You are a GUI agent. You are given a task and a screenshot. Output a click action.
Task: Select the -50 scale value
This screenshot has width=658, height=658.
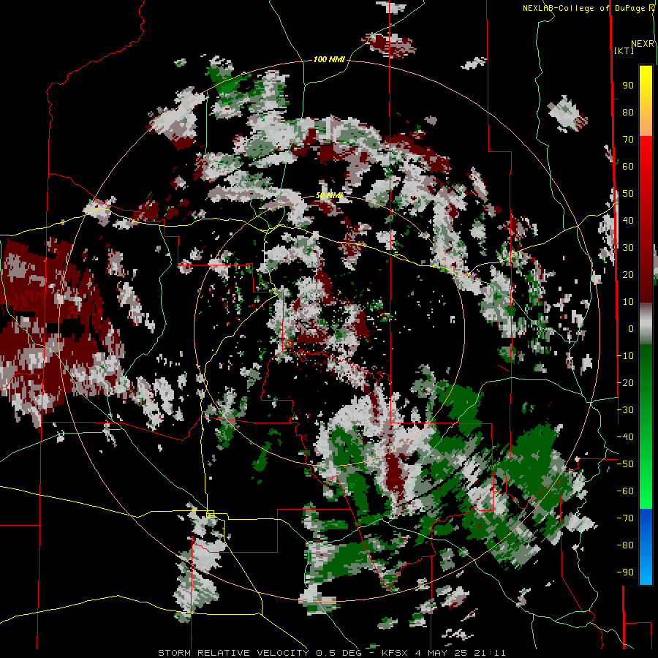(x=625, y=464)
